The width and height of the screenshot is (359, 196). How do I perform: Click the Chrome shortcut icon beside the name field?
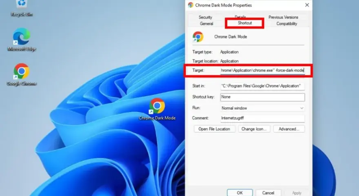pyautogui.click(x=198, y=37)
